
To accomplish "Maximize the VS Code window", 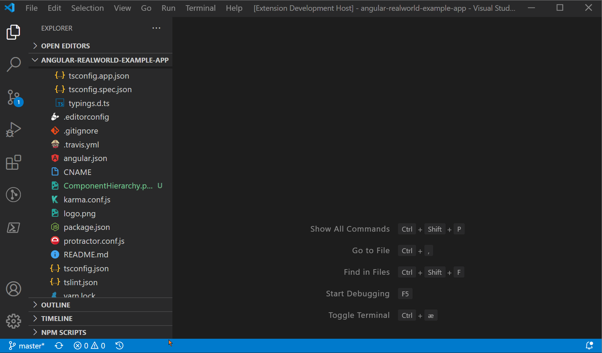I will tap(560, 8).
